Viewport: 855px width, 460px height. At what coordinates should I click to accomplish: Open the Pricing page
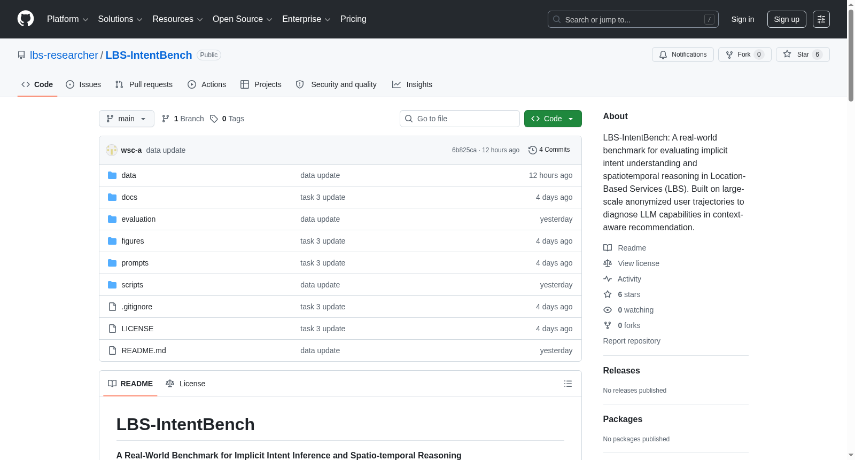353,19
